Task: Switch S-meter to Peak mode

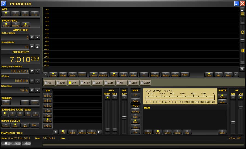Action: pyautogui.click(x=222, y=102)
